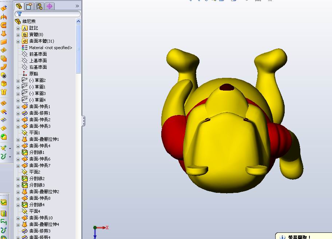This screenshot has width=332, height=239.
Task: Select the 平面4 plane feature
Action: 31,211
